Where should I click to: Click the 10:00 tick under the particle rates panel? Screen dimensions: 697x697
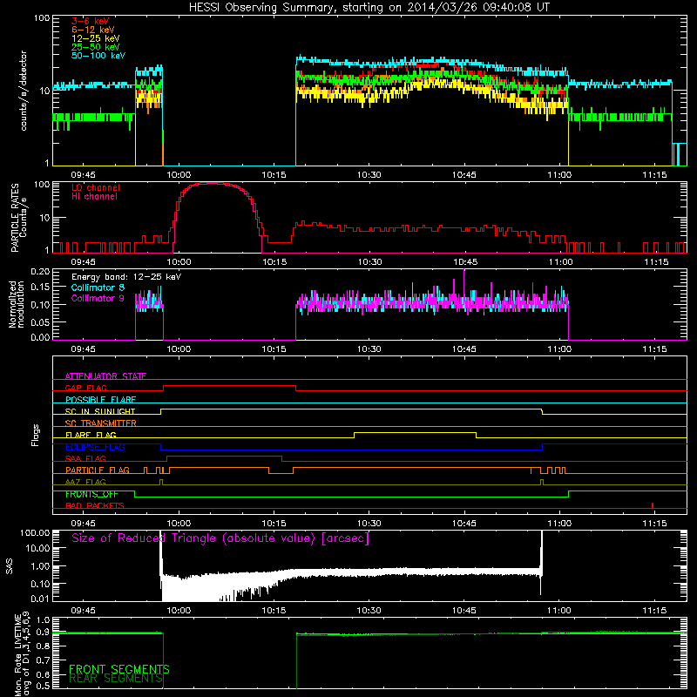179,262
